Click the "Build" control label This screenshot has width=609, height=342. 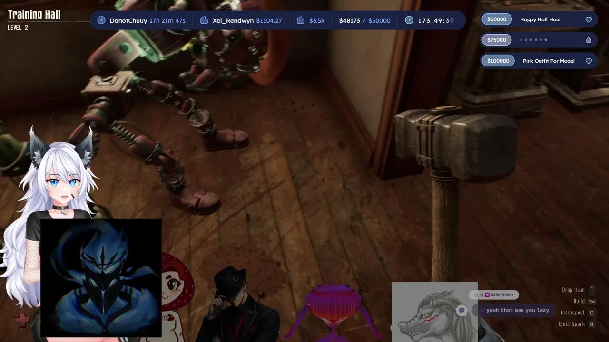(579, 301)
